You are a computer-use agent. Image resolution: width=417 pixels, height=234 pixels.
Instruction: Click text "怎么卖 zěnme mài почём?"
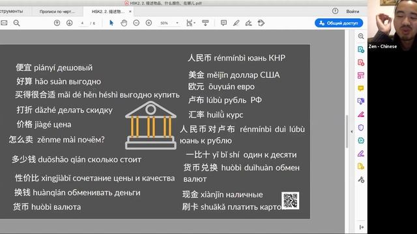click(x=57, y=140)
